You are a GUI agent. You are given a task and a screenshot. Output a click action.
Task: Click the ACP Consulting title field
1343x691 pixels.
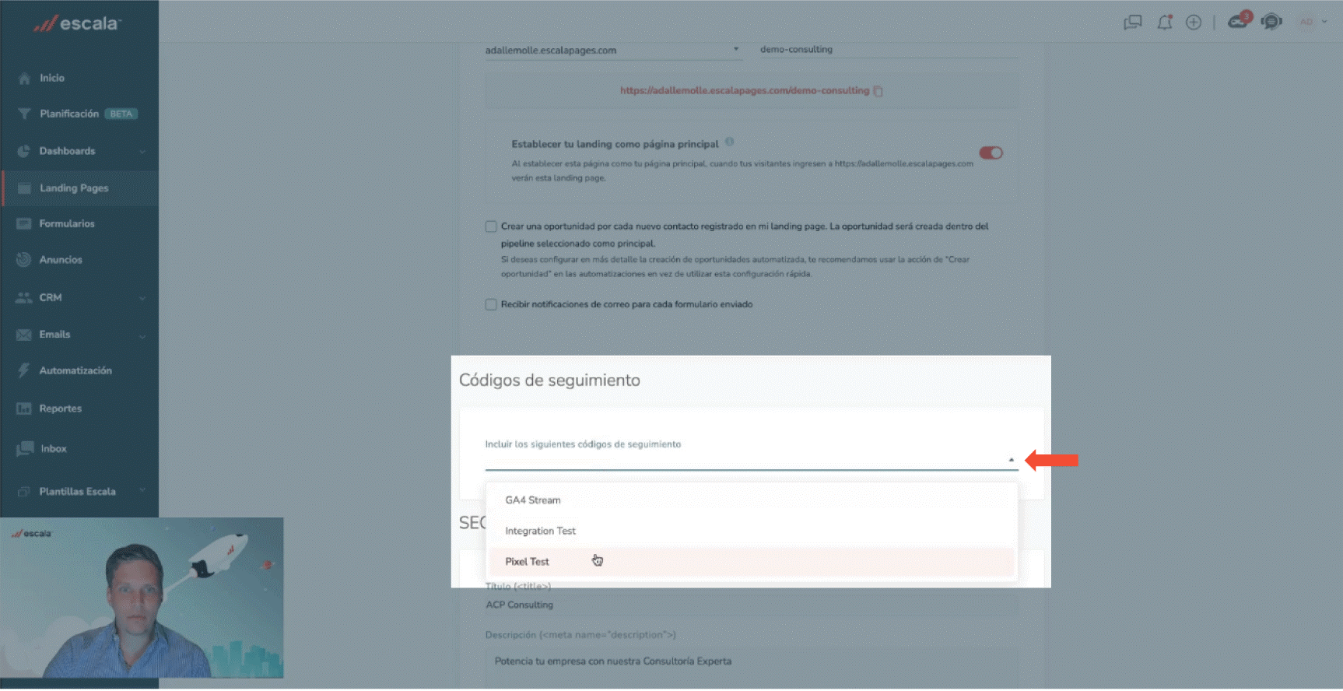tap(751, 605)
